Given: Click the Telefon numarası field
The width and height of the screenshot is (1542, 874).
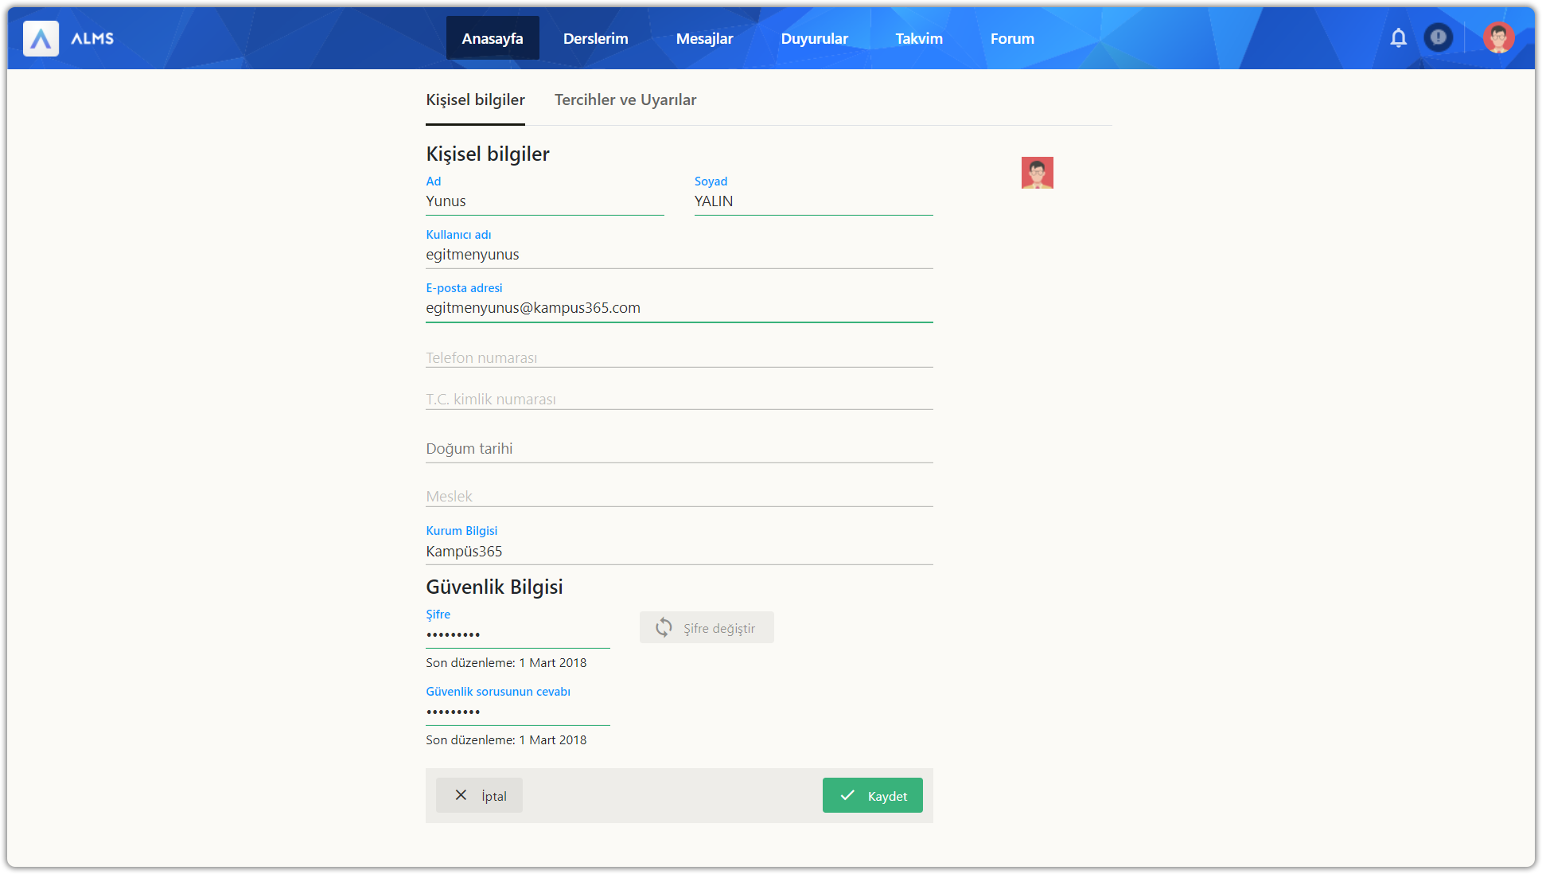Looking at the screenshot, I should [x=679, y=357].
